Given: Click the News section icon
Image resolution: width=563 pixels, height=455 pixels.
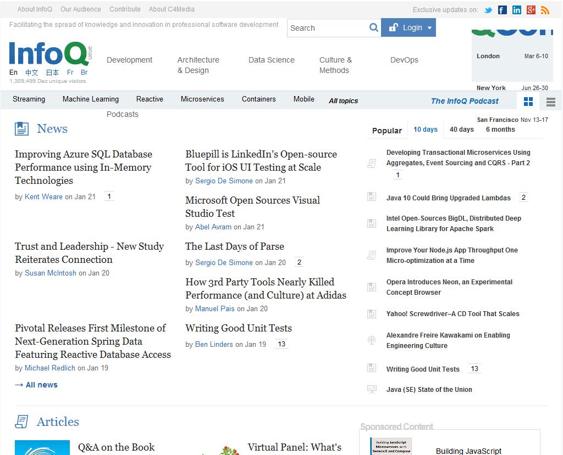Looking at the screenshot, I should (x=21, y=129).
